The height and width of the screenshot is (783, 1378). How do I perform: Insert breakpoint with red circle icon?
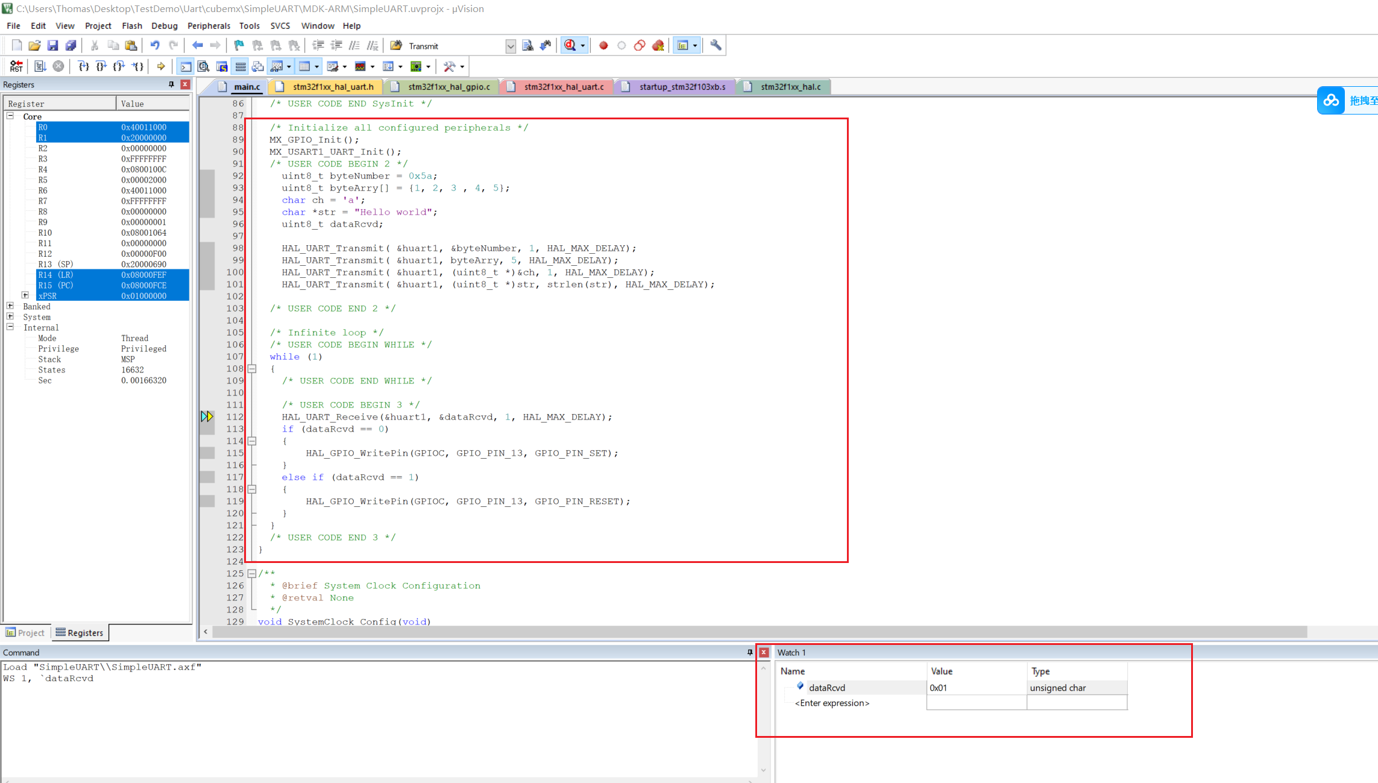pyautogui.click(x=603, y=46)
